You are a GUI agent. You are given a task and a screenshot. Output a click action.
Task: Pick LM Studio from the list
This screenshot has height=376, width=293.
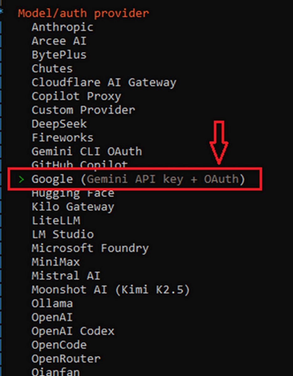62,234
